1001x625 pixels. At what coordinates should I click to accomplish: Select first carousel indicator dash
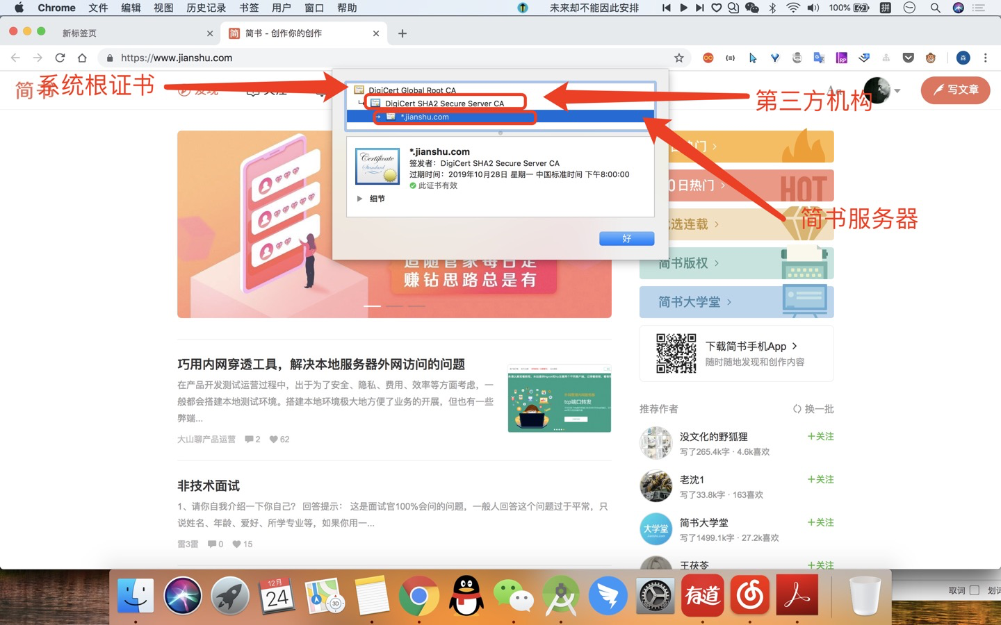(x=372, y=306)
